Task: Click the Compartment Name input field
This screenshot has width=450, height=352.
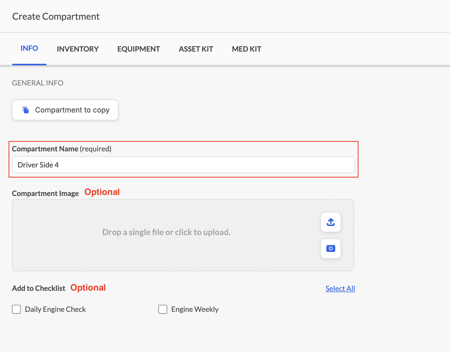Action: pos(184,165)
